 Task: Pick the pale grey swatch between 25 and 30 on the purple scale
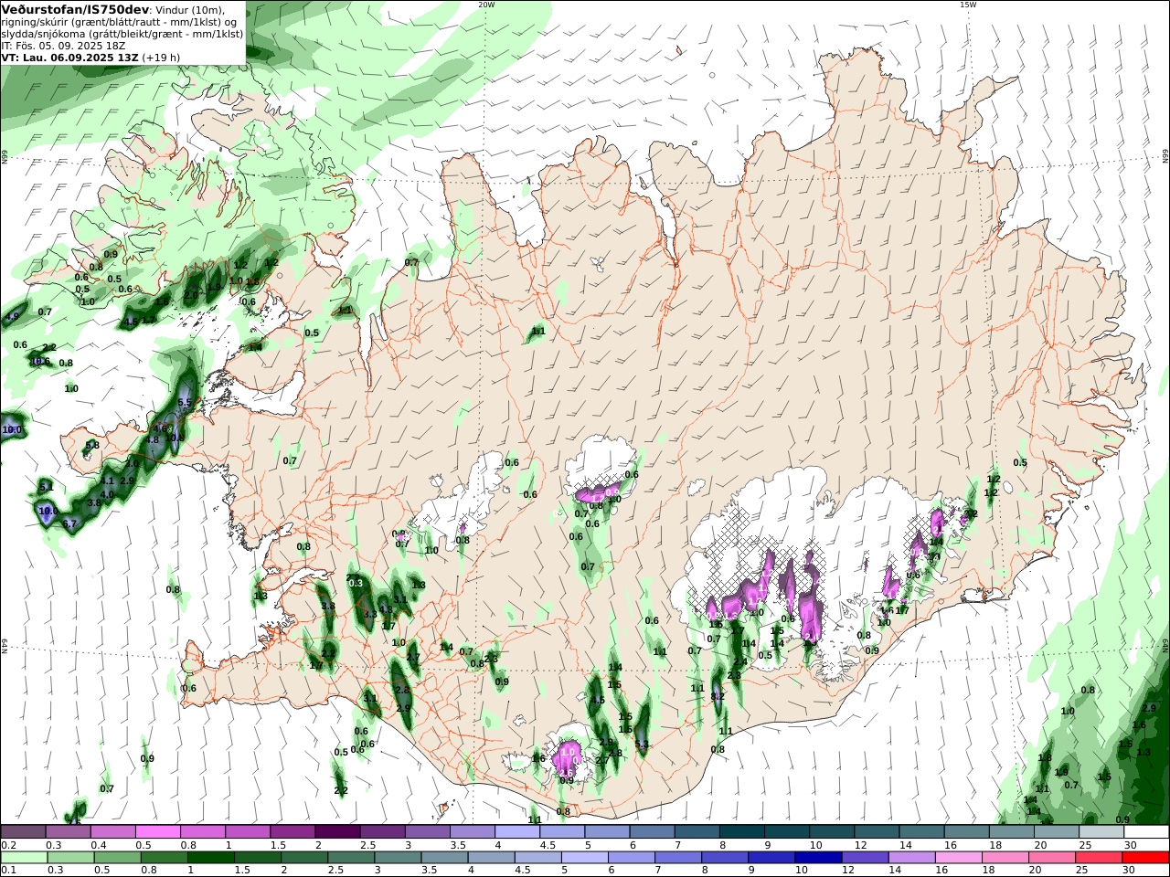pos(1101,832)
